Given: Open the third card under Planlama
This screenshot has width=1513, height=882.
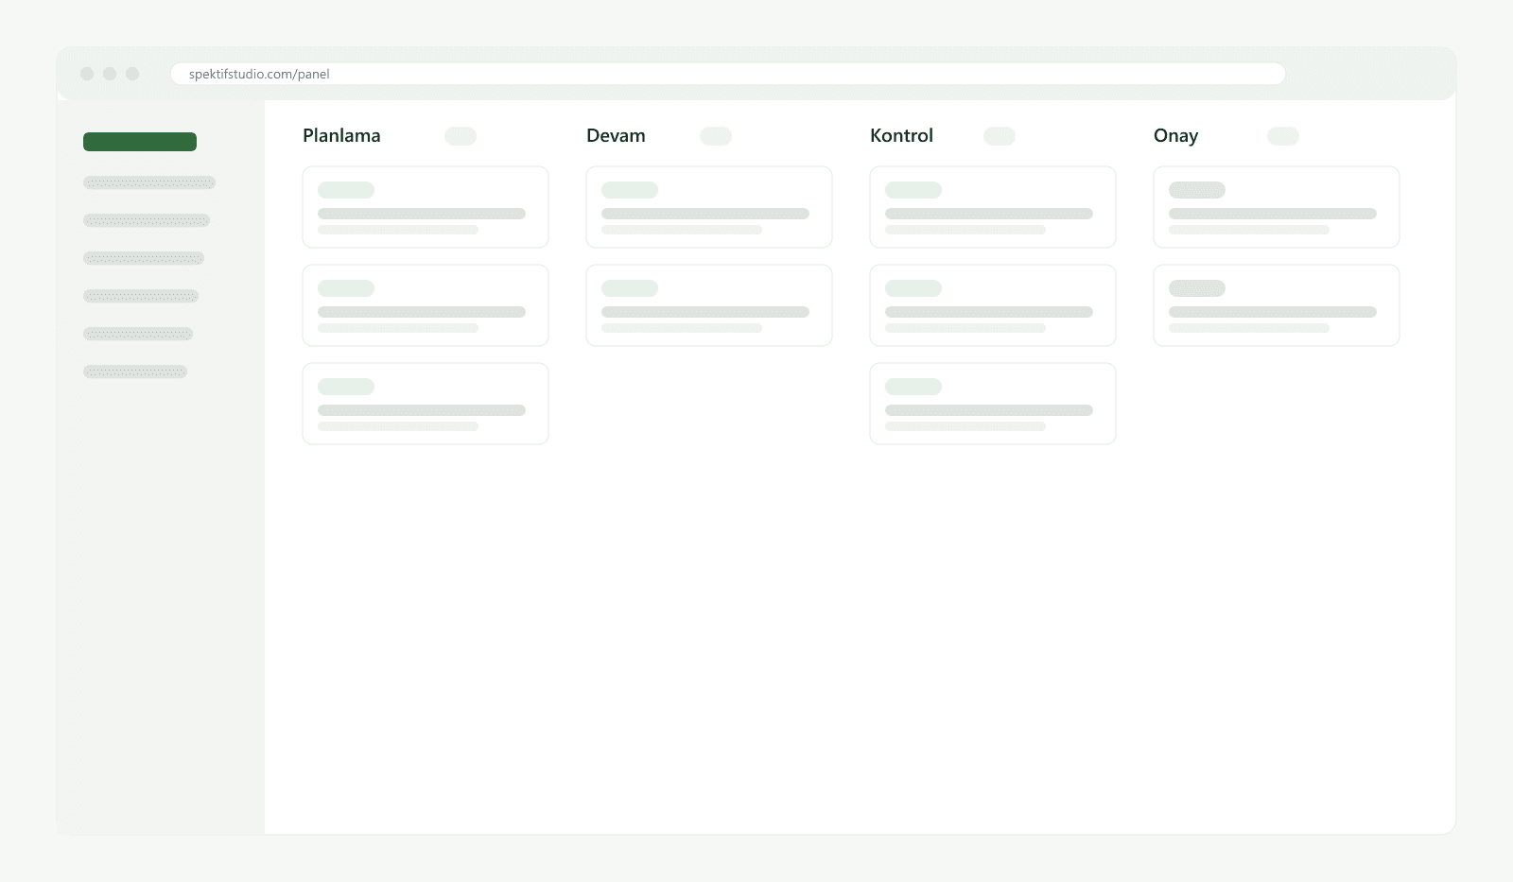Looking at the screenshot, I should click(426, 404).
